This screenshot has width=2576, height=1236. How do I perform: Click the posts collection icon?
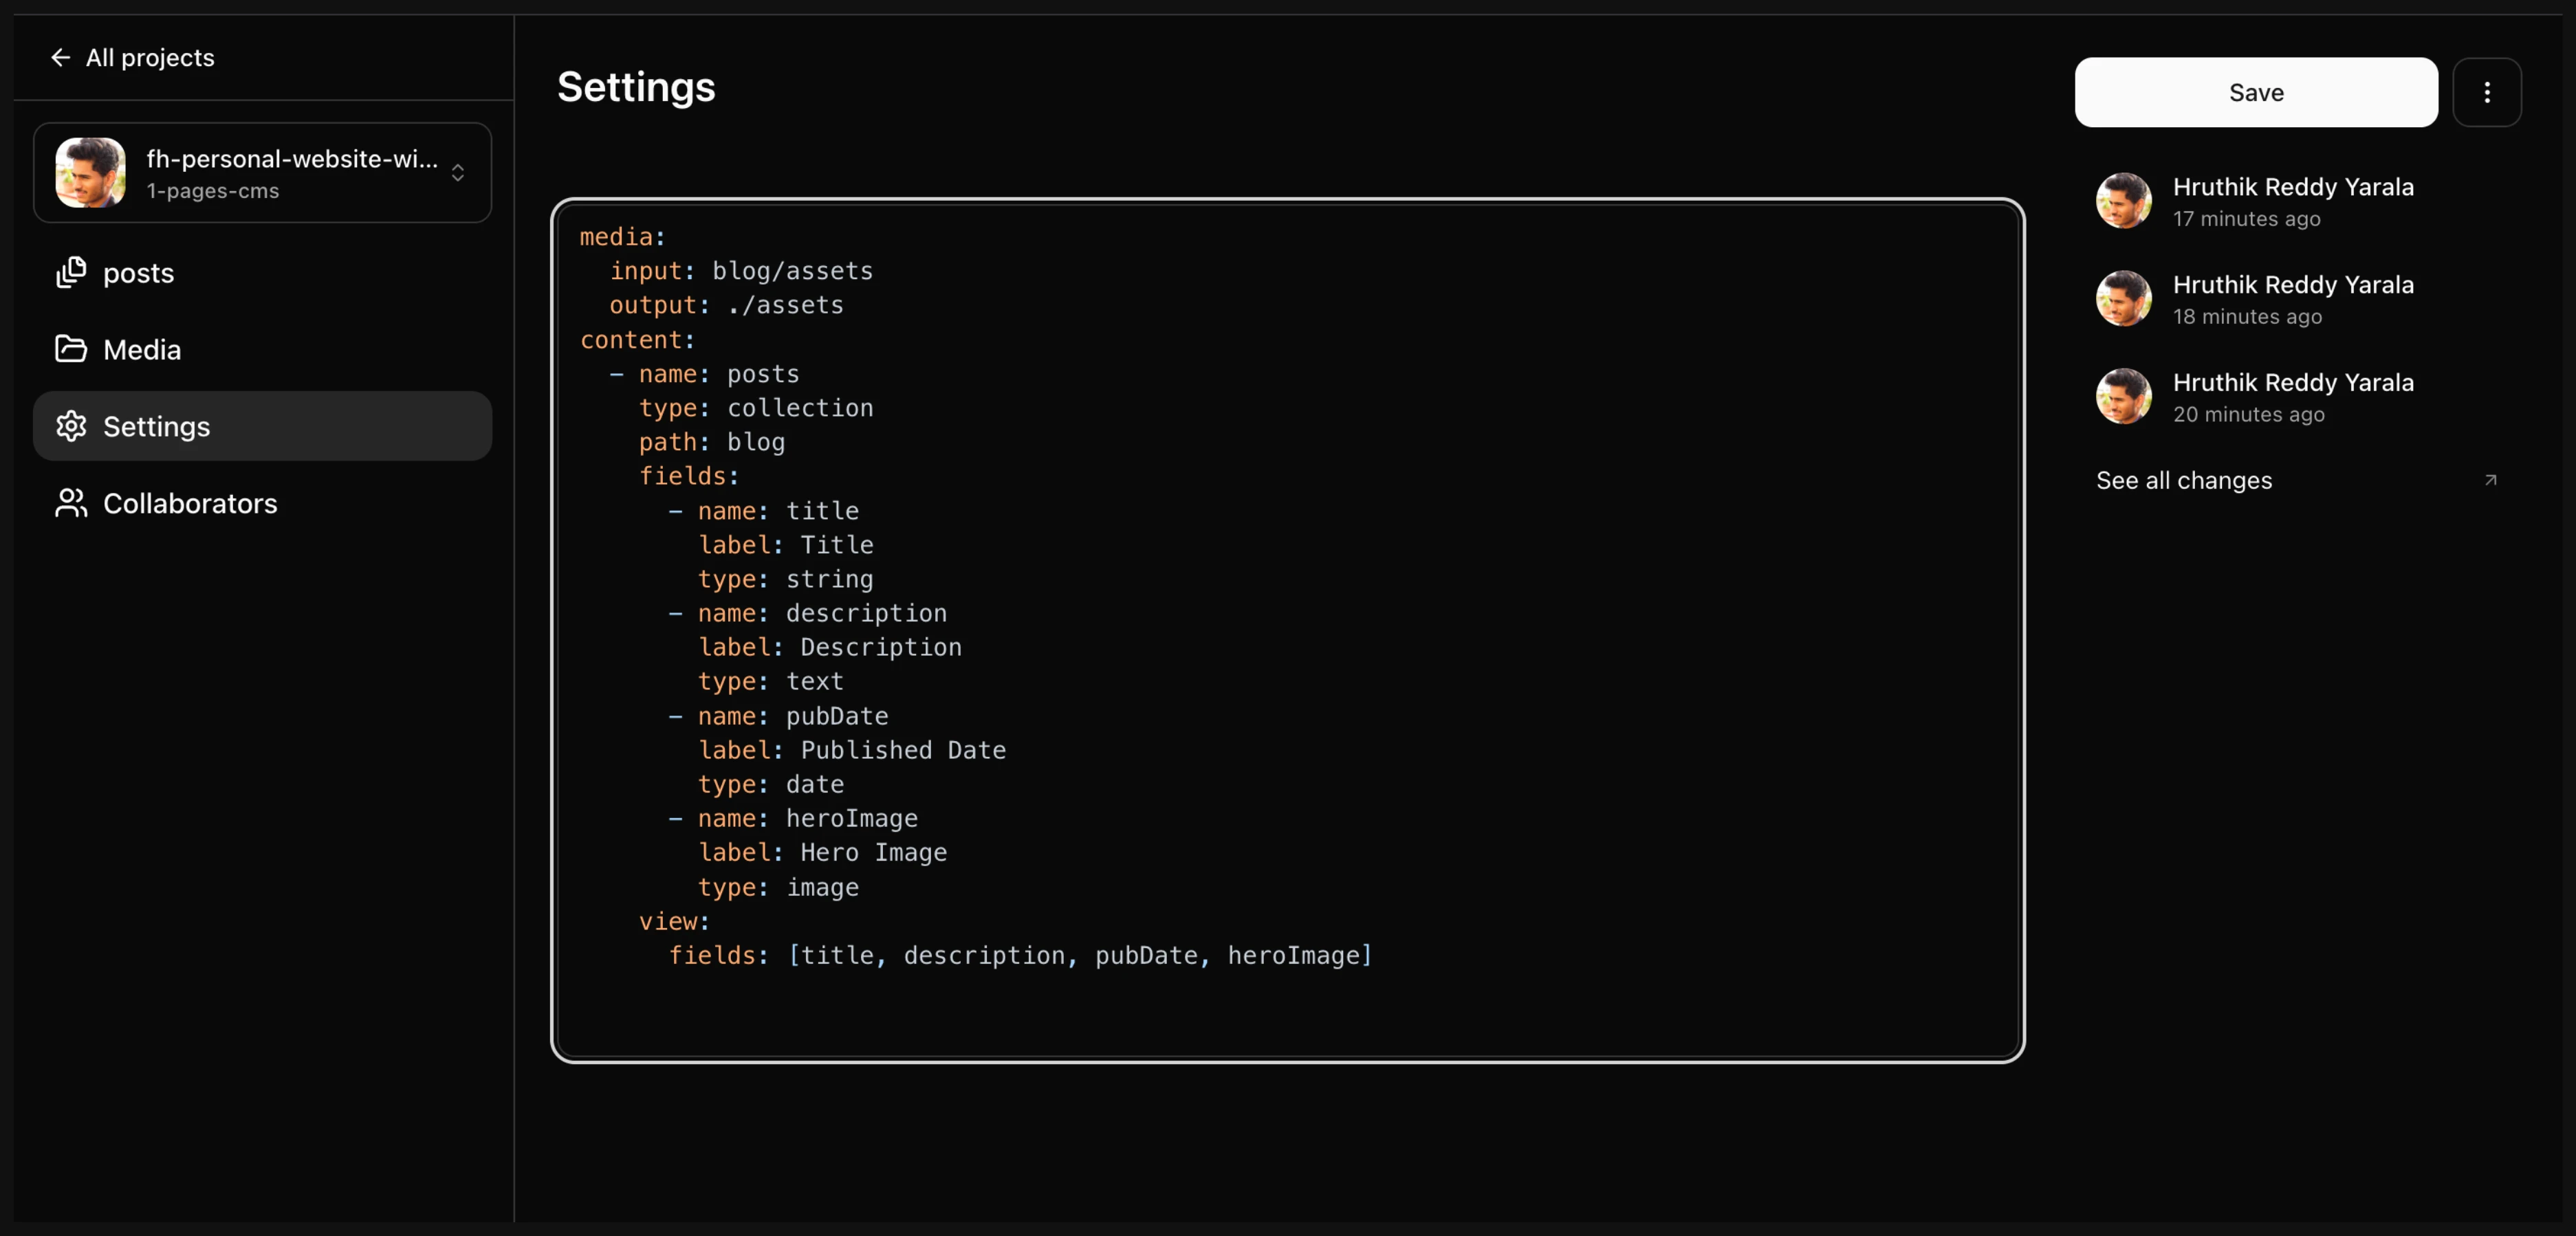(x=71, y=272)
